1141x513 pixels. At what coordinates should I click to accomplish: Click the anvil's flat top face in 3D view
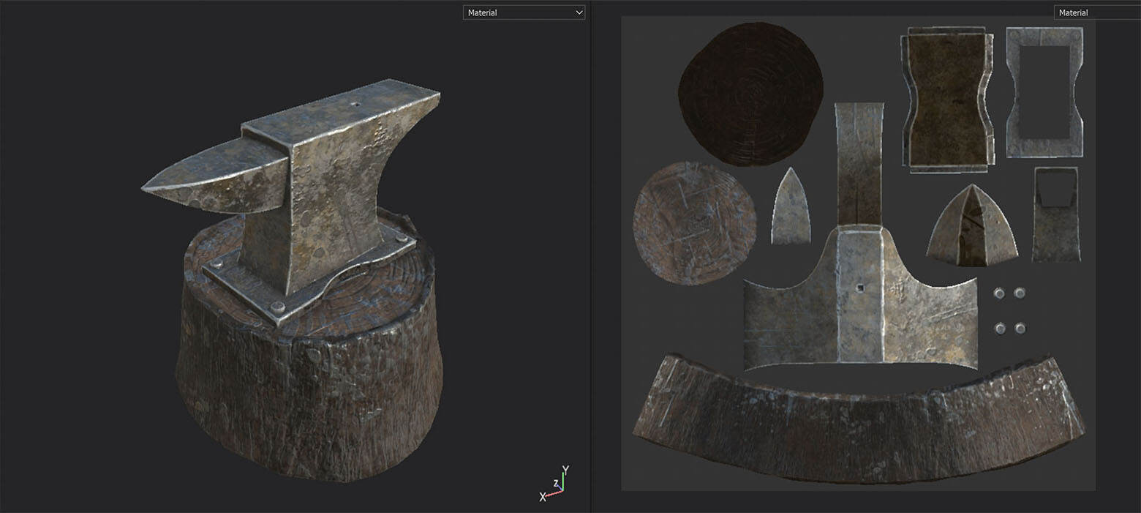click(x=351, y=110)
